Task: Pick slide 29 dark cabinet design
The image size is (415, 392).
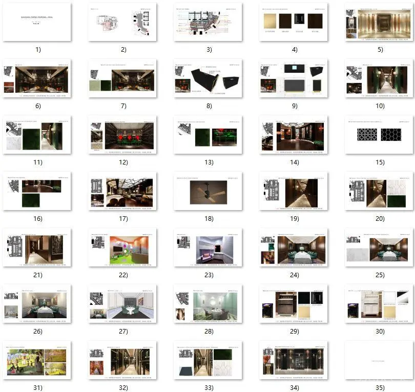Action: (x=294, y=304)
